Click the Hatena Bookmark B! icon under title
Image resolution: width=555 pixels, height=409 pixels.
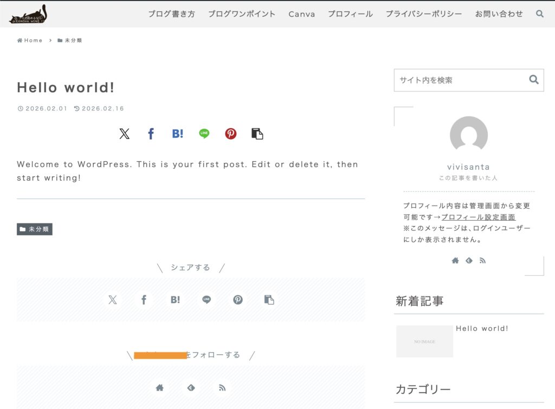(x=177, y=134)
